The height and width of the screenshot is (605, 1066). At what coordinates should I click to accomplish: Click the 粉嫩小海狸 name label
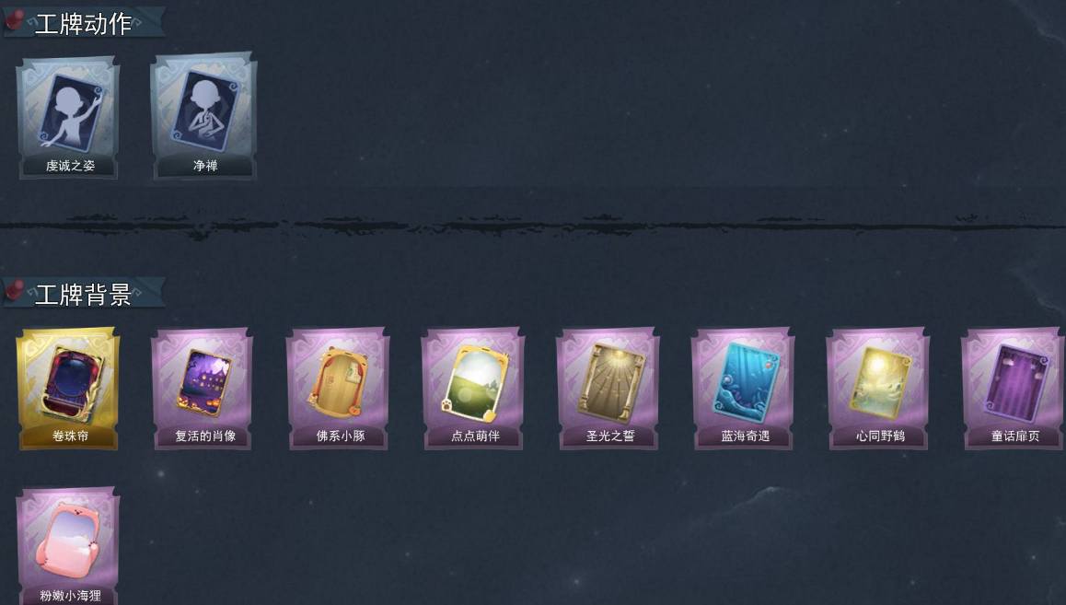(x=70, y=596)
